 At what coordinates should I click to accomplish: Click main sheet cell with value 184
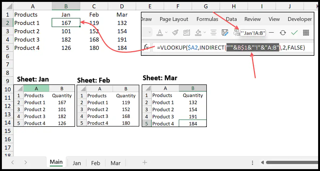click(122, 48)
